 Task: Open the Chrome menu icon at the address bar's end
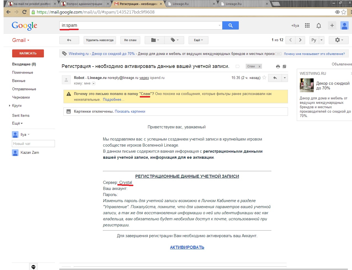click(x=351, y=12)
